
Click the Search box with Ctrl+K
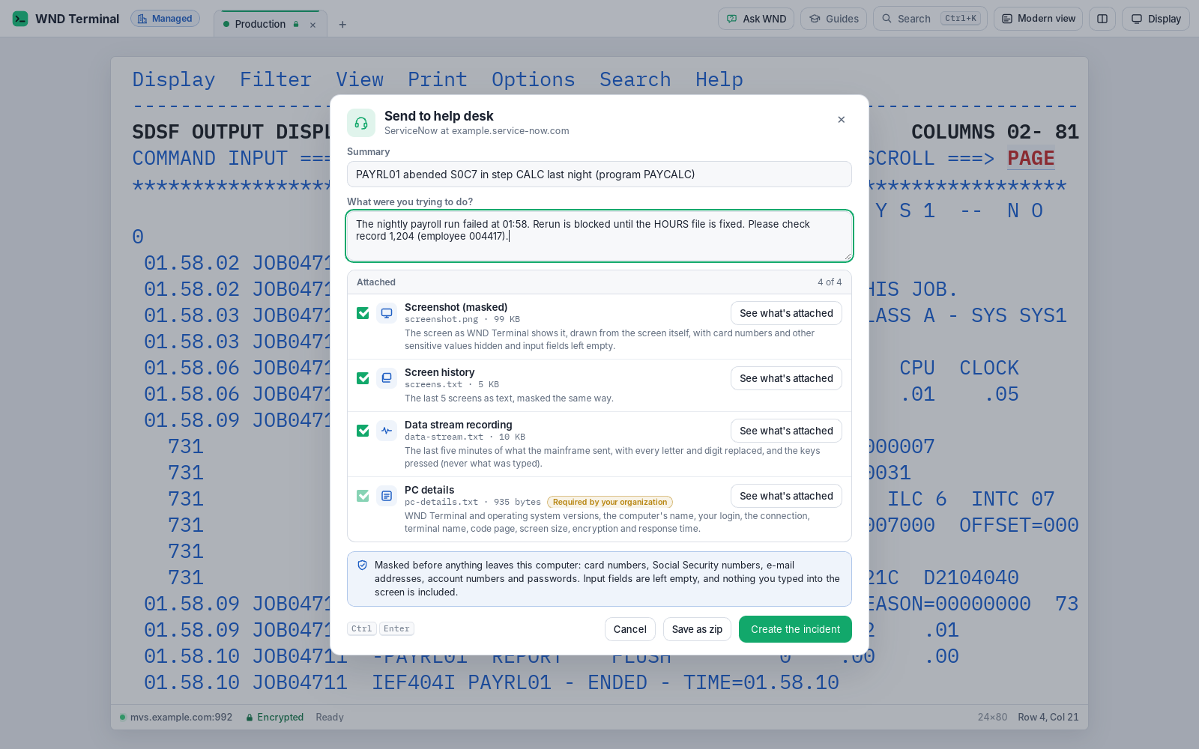(x=930, y=19)
